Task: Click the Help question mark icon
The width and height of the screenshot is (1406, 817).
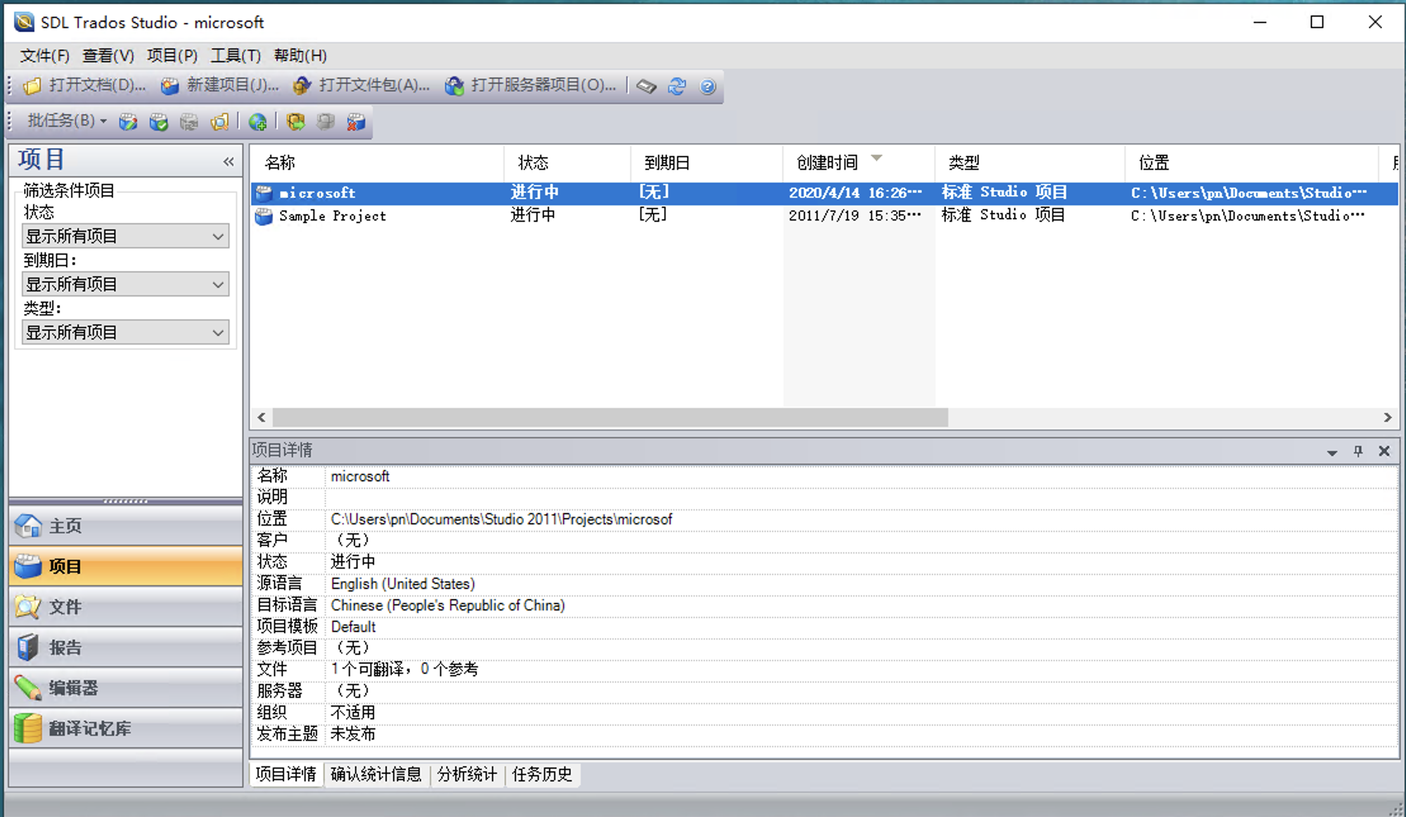Action: click(708, 86)
